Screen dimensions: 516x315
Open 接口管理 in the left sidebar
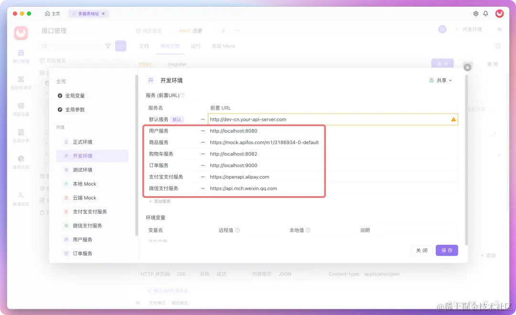pyautogui.click(x=21, y=56)
